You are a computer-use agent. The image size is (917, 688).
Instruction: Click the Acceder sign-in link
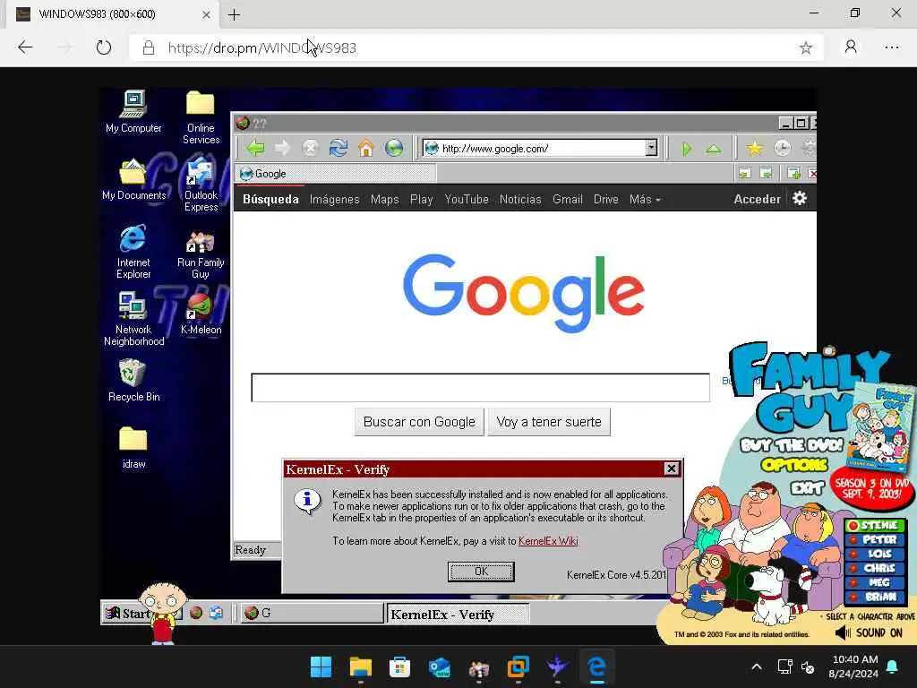click(757, 200)
